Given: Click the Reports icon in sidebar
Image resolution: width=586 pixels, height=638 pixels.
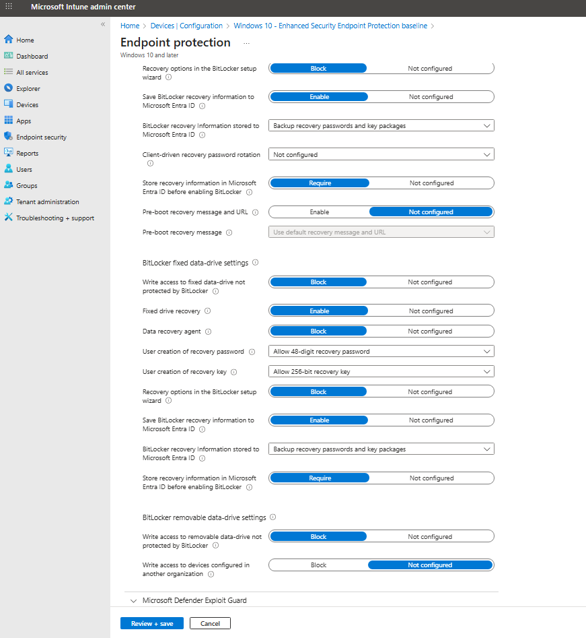Looking at the screenshot, I should click(x=9, y=152).
